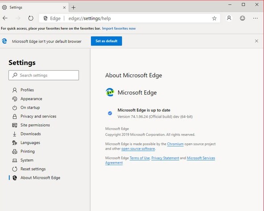The height and width of the screenshot is (211, 264).
Task: Click the Edge Dev logo in About section
Action: tap(110, 92)
